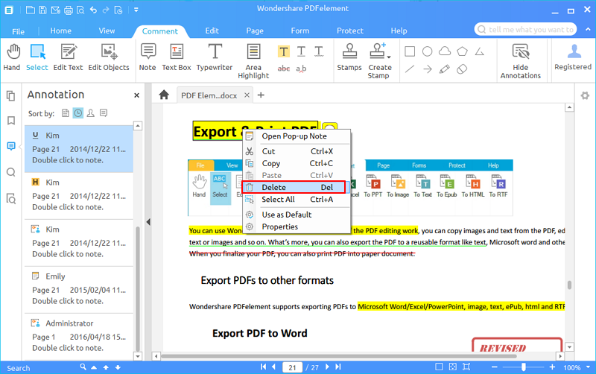Open the page thumbnails sidebar panel
Screen dimensions: 596x374
click(x=11, y=96)
